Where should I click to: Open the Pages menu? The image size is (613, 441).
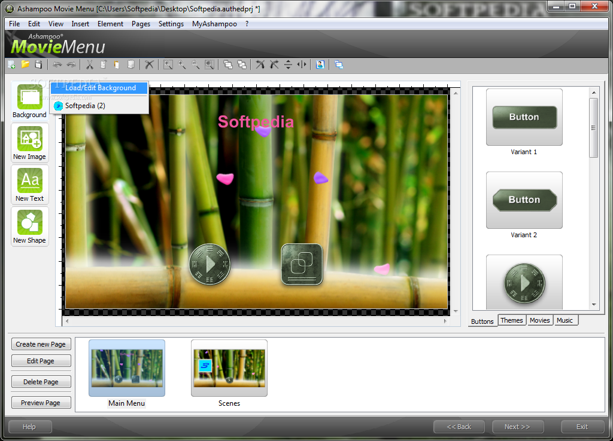click(141, 24)
